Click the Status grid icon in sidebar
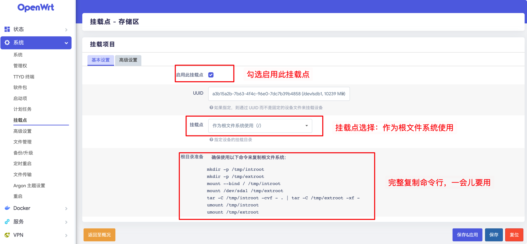The height and width of the screenshot is (244, 527). [x=7, y=29]
